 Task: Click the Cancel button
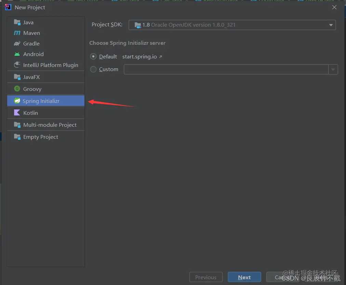pyautogui.click(x=282, y=277)
